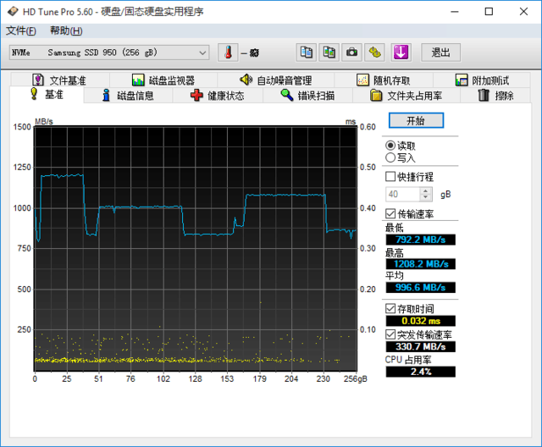
Task: Click the 开始 start button
Action: [415, 121]
